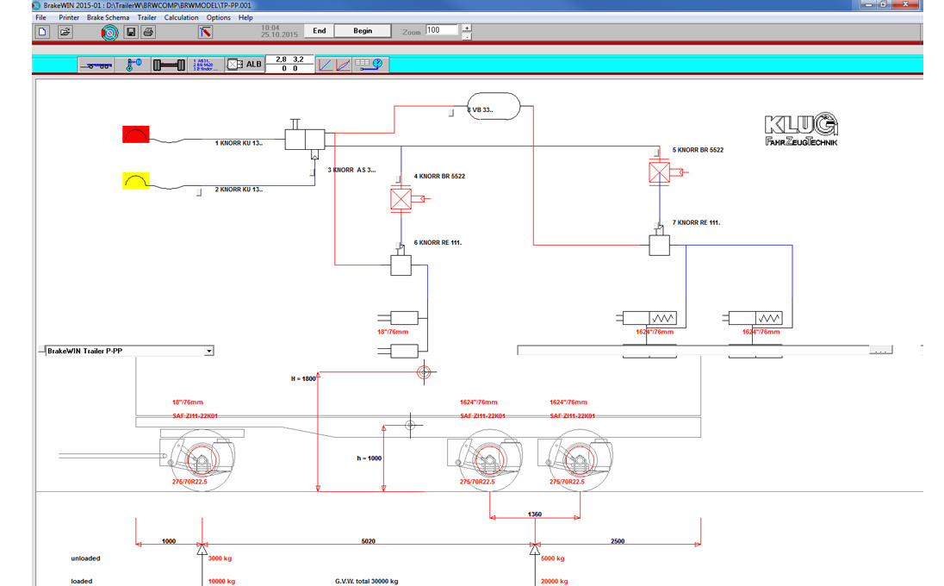Viewport: 944px width, 586px height.
Task: Click the ALB load valve button
Action: tap(245, 65)
